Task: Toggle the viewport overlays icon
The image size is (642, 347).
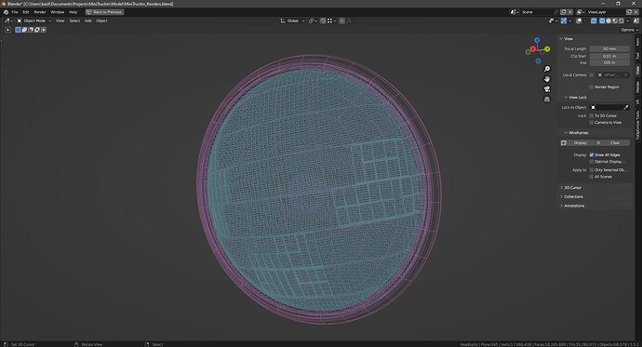Action: [579, 20]
